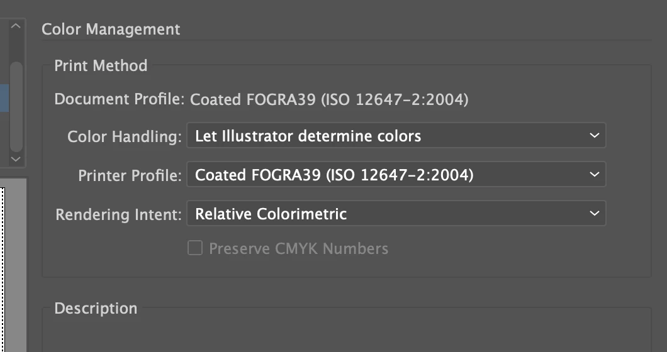Click the Printer Profile dropdown chevron
667x352 pixels.
coord(595,175)
